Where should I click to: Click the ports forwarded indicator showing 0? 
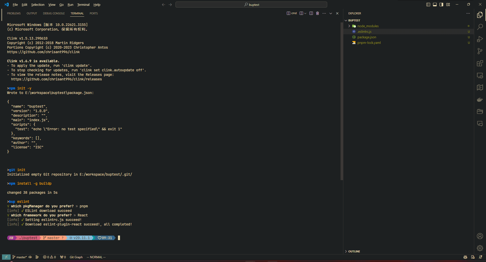63,257
